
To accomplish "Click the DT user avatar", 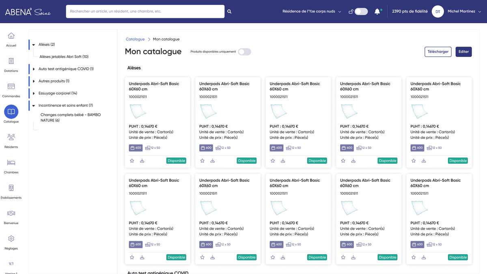I will click(x=437, y=11).
